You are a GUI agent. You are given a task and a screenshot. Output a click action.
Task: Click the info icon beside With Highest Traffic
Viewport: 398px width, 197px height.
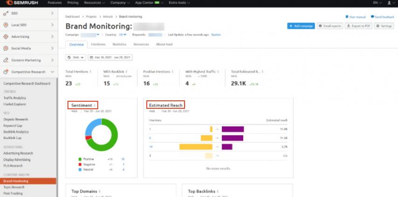point(218,72)
